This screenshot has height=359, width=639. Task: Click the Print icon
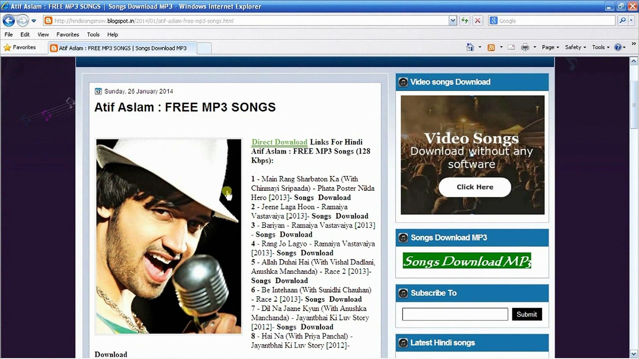(525, 47)
